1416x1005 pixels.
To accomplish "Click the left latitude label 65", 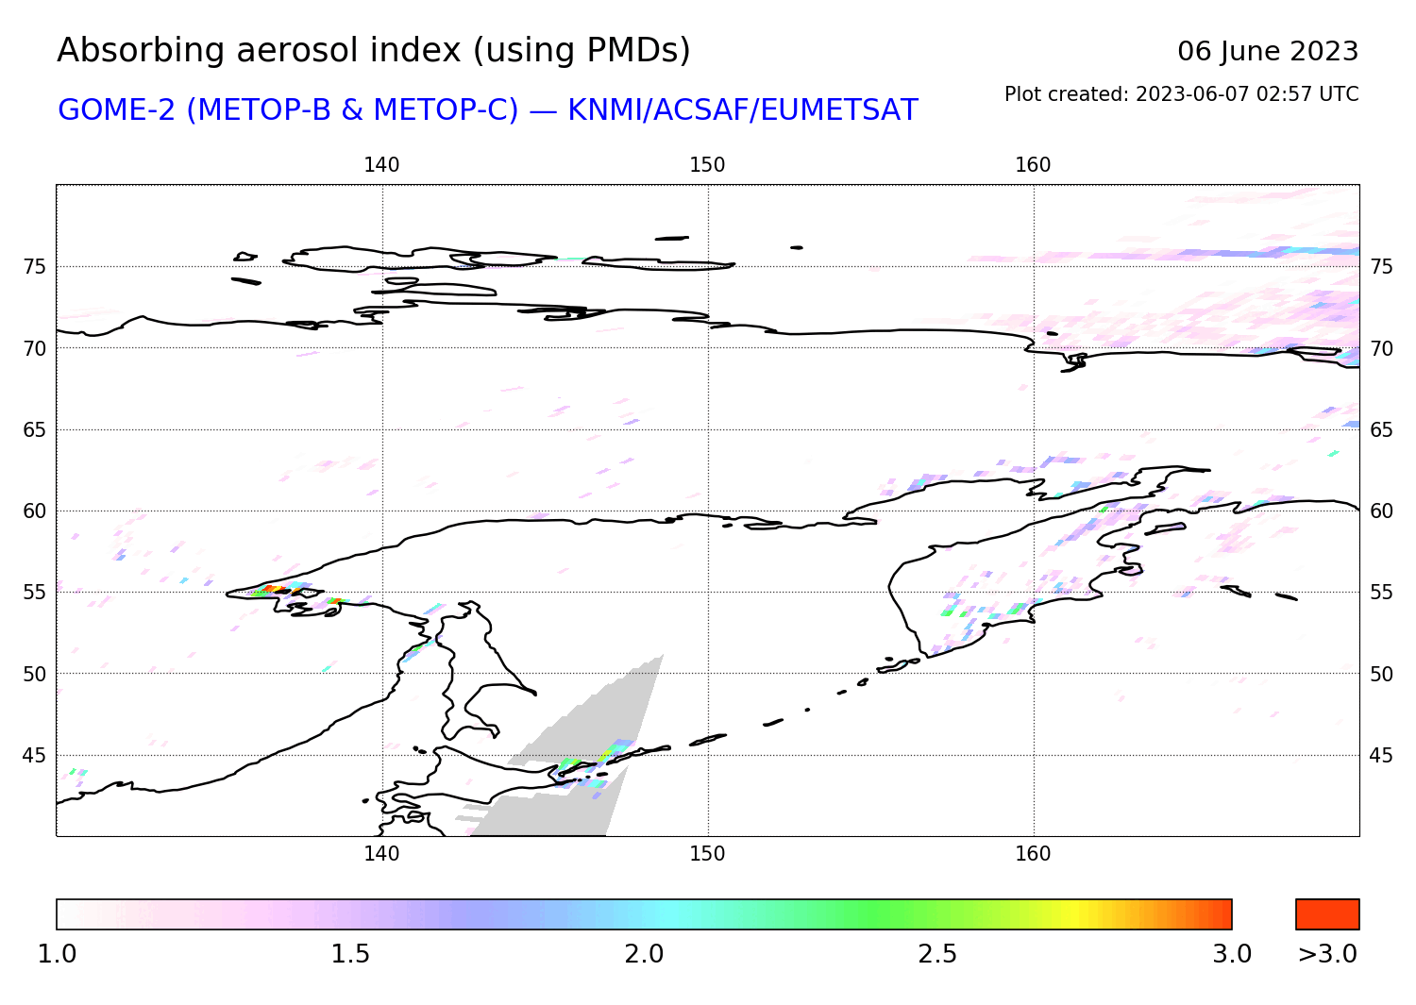I will [34, 430].
